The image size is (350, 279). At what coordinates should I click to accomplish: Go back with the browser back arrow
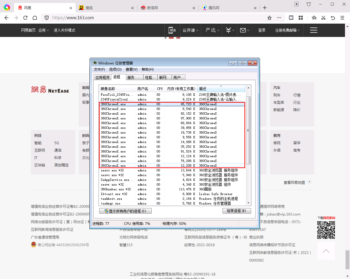6,18
